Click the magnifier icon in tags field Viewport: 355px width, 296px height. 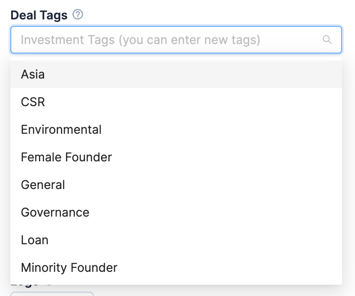(327, 40)
